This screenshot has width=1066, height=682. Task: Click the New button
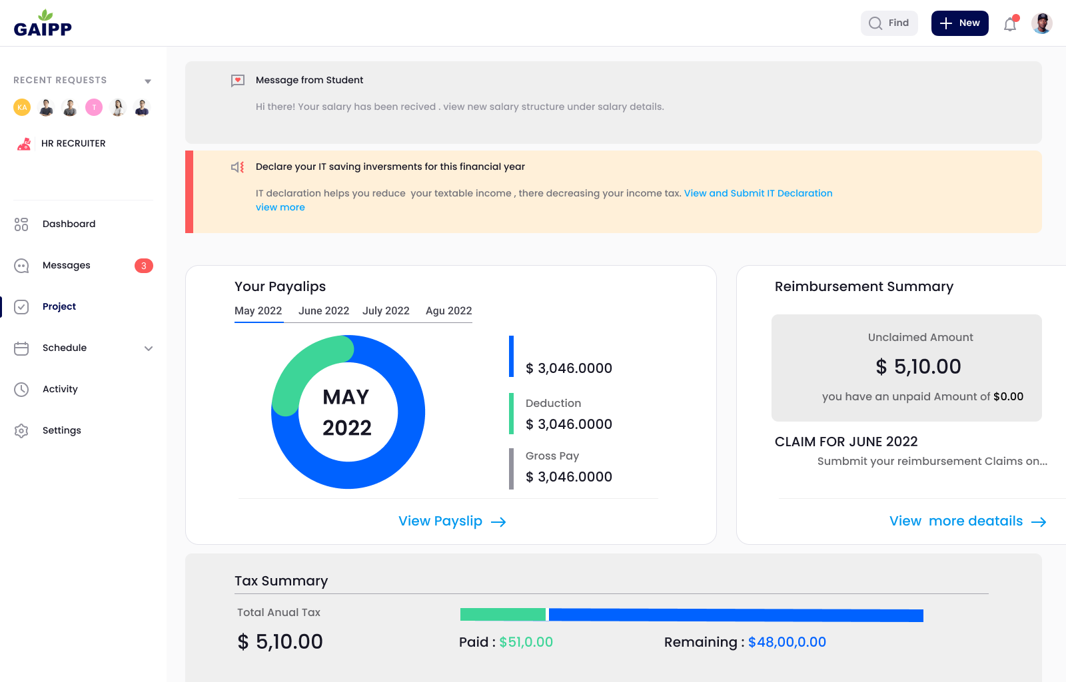[959, 23]
